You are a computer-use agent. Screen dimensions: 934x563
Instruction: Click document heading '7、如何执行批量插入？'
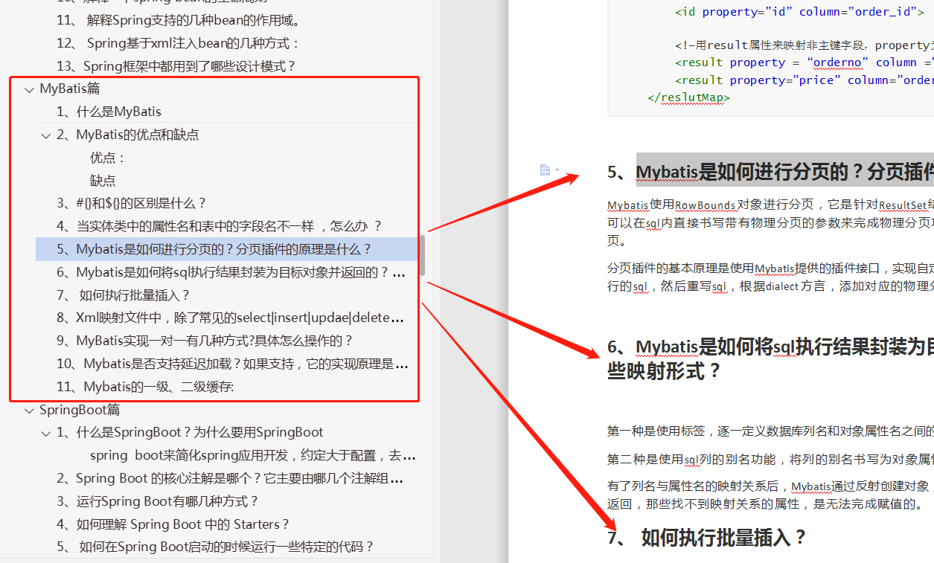(707, 537)
